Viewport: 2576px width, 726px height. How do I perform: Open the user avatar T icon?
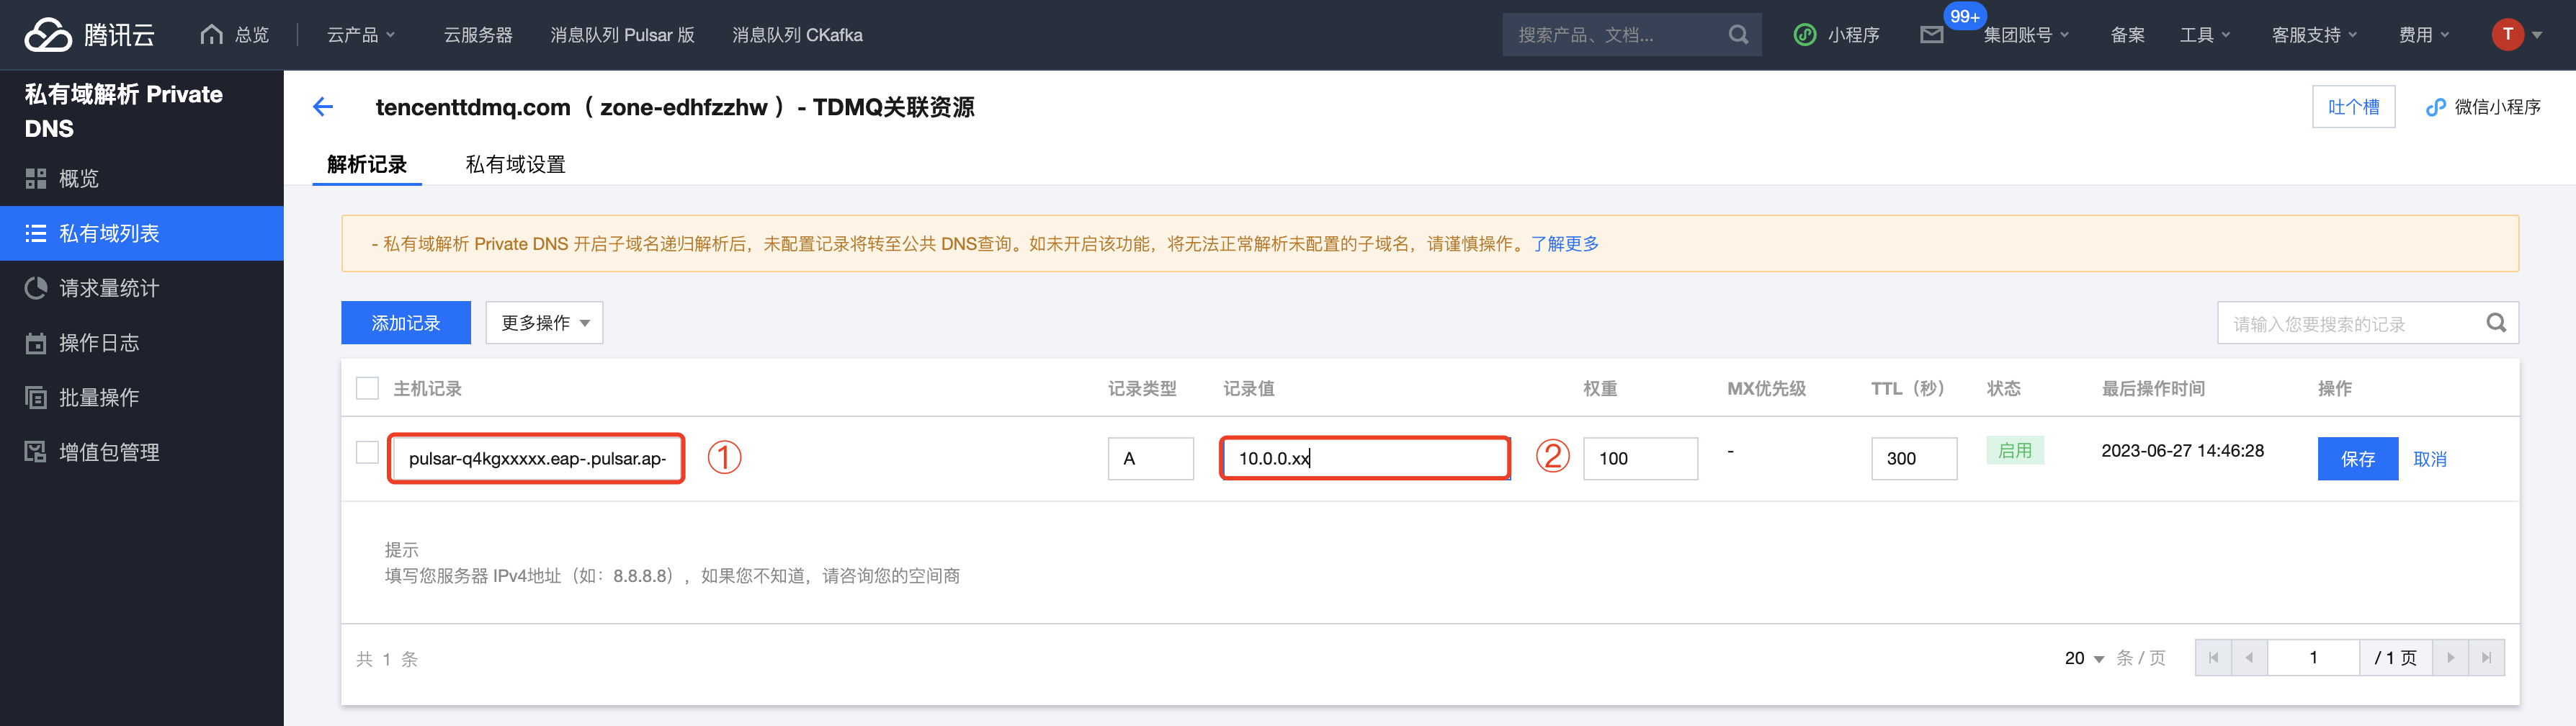click(2507, 35)
